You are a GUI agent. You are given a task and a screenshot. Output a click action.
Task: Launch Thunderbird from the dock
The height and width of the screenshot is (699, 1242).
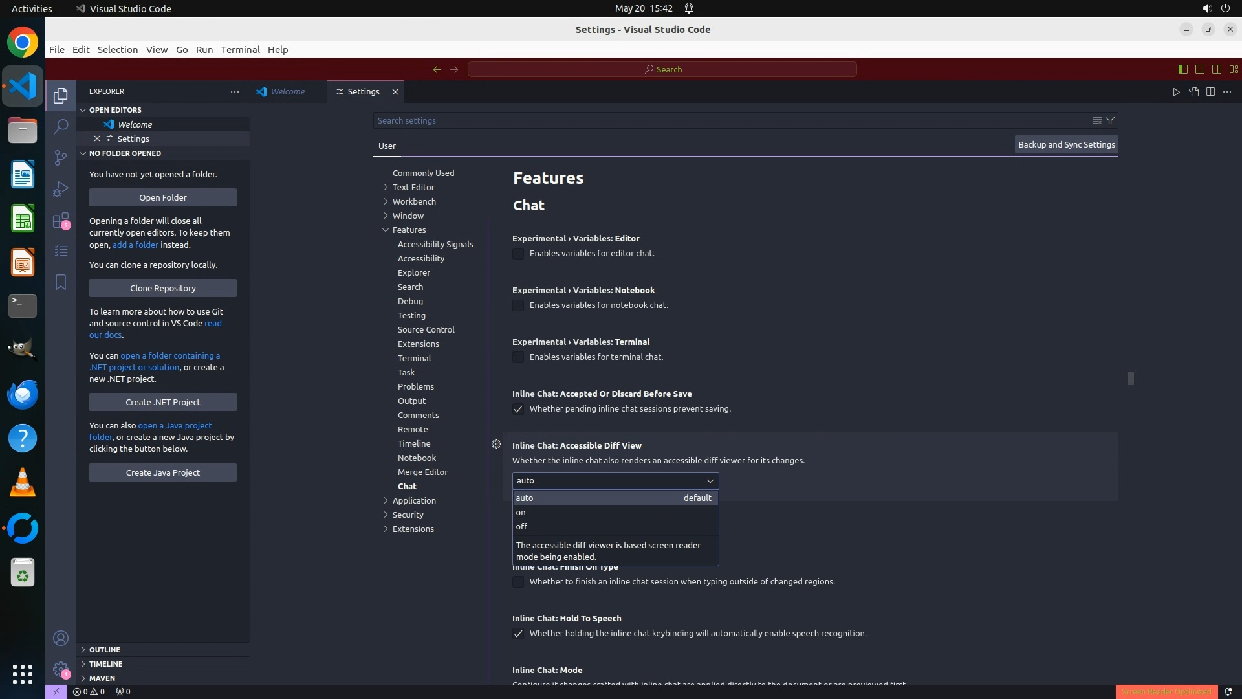click(x=23, y=394)
